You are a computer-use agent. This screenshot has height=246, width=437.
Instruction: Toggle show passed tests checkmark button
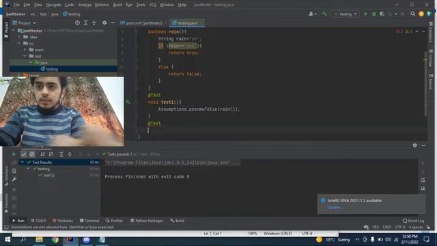pos(24,154)
